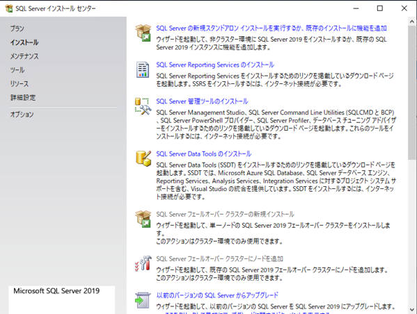Open SQL Server Data Tools のインストール link
This screenshot has height=314, width=417.
[203, 154]
